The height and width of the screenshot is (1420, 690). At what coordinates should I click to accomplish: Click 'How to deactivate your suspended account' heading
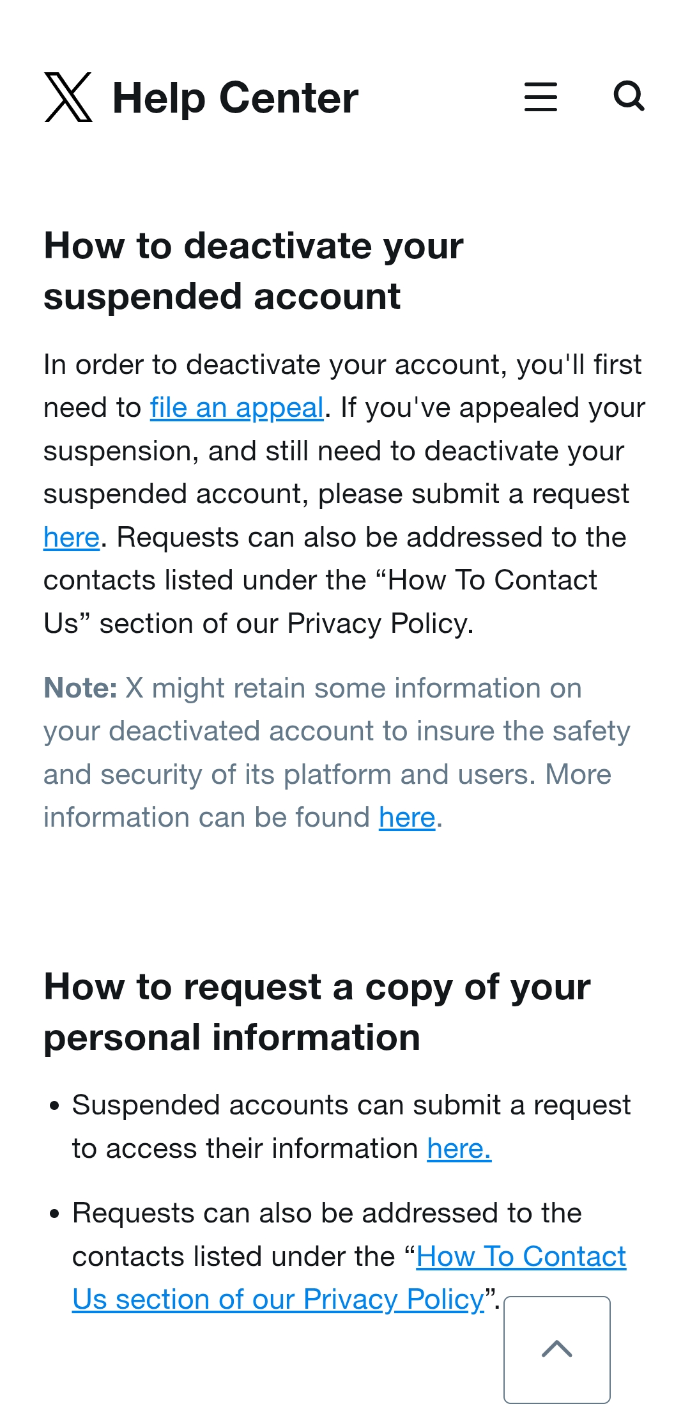click(254, 271)
